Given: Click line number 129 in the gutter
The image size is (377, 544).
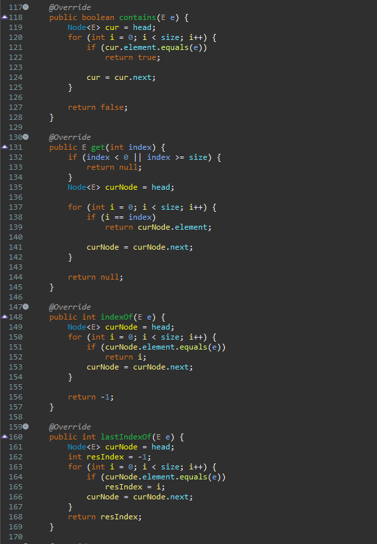Looking at the screenshot, I should (15, 127).
